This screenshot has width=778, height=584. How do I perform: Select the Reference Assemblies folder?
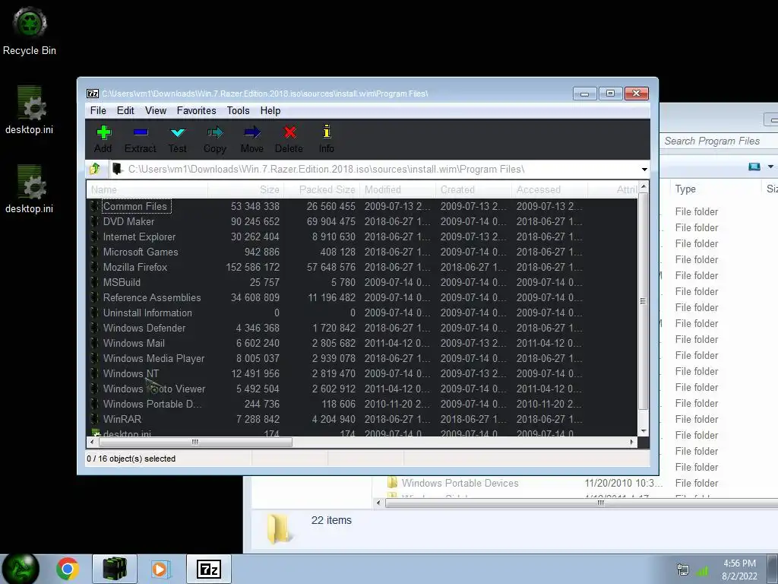pos(362,297)
